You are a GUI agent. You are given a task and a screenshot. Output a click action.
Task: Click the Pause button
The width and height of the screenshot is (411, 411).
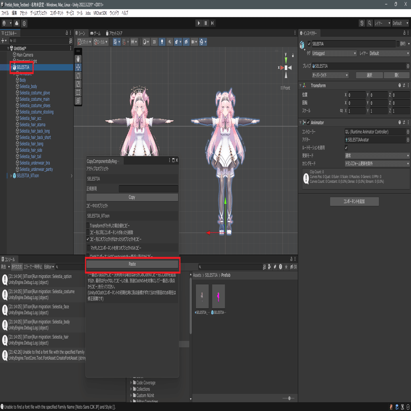point(205,23)
